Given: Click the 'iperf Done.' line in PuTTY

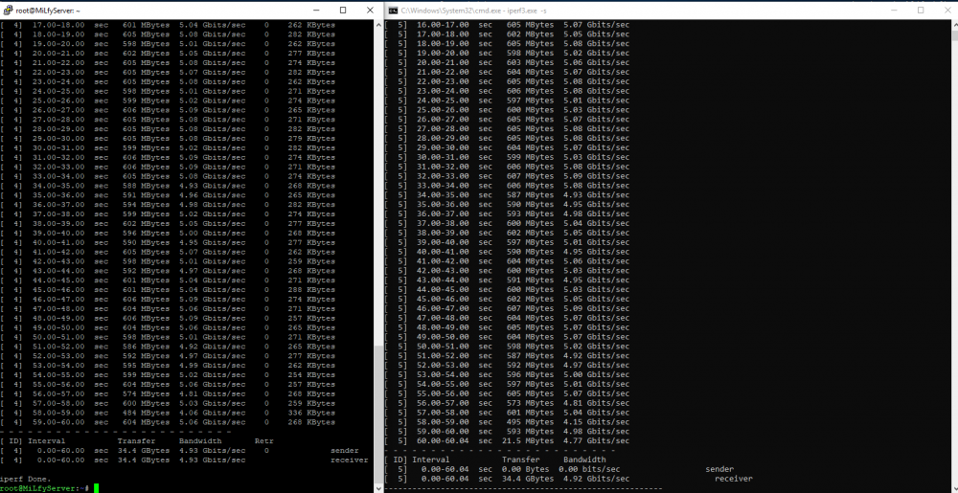Looking at the screenshot, I should [x=26, y=479].
